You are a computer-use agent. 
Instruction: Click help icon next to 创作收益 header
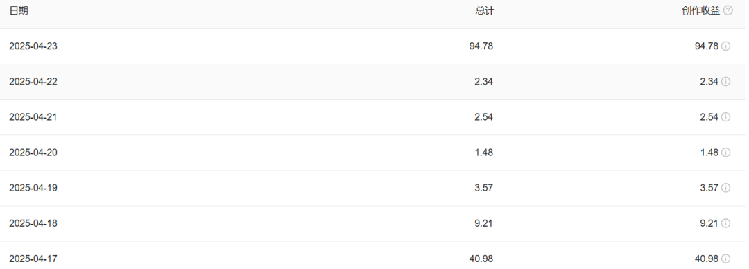[728, 10]
